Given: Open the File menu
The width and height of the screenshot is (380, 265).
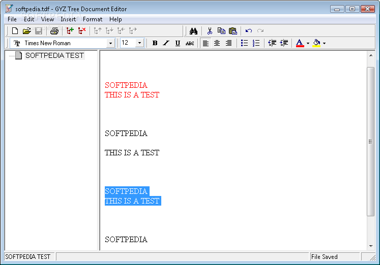Looking at the screenshot, I should click(x=12, y=19).
